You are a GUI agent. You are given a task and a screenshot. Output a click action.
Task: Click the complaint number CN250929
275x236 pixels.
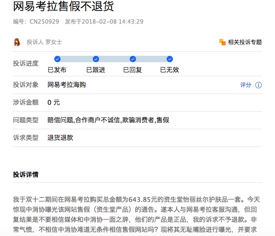44,22
